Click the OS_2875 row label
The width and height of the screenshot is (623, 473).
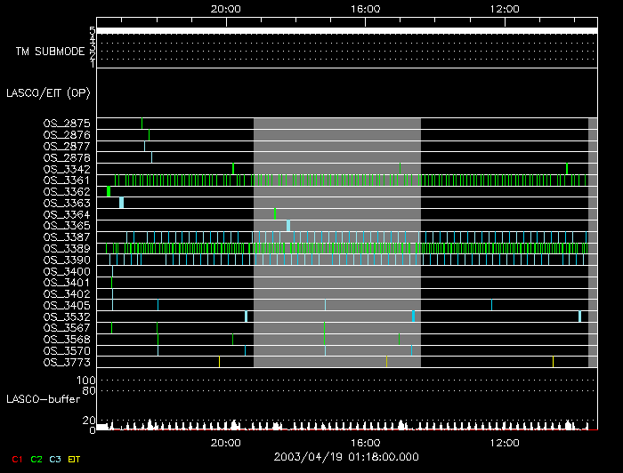67,124
